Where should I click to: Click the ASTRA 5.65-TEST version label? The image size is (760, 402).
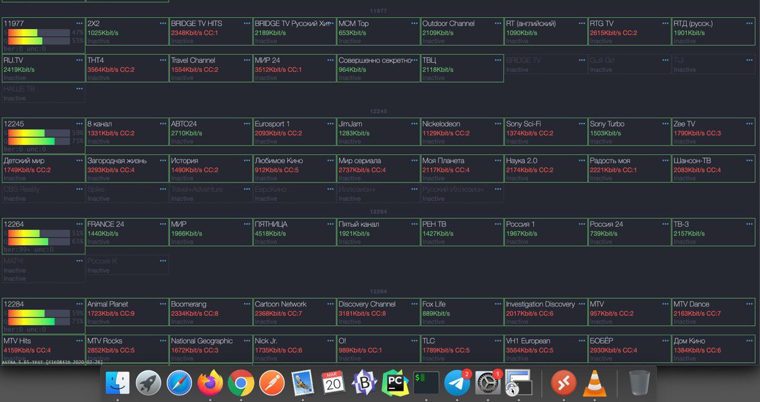pyautogui.click(x=52, y=362)
